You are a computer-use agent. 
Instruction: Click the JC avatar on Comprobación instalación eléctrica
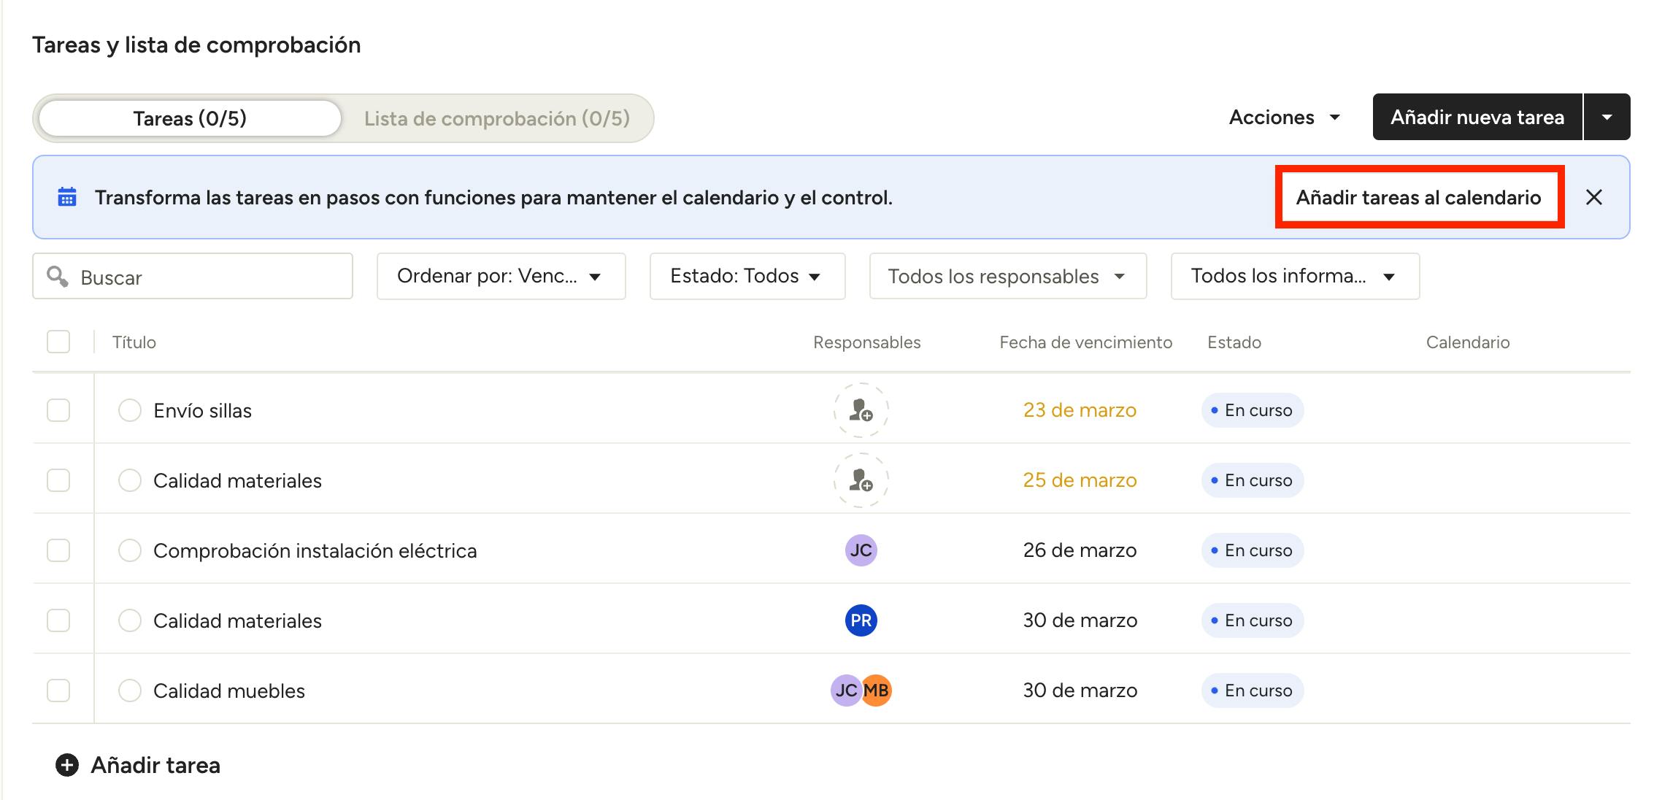pos(861,550)
